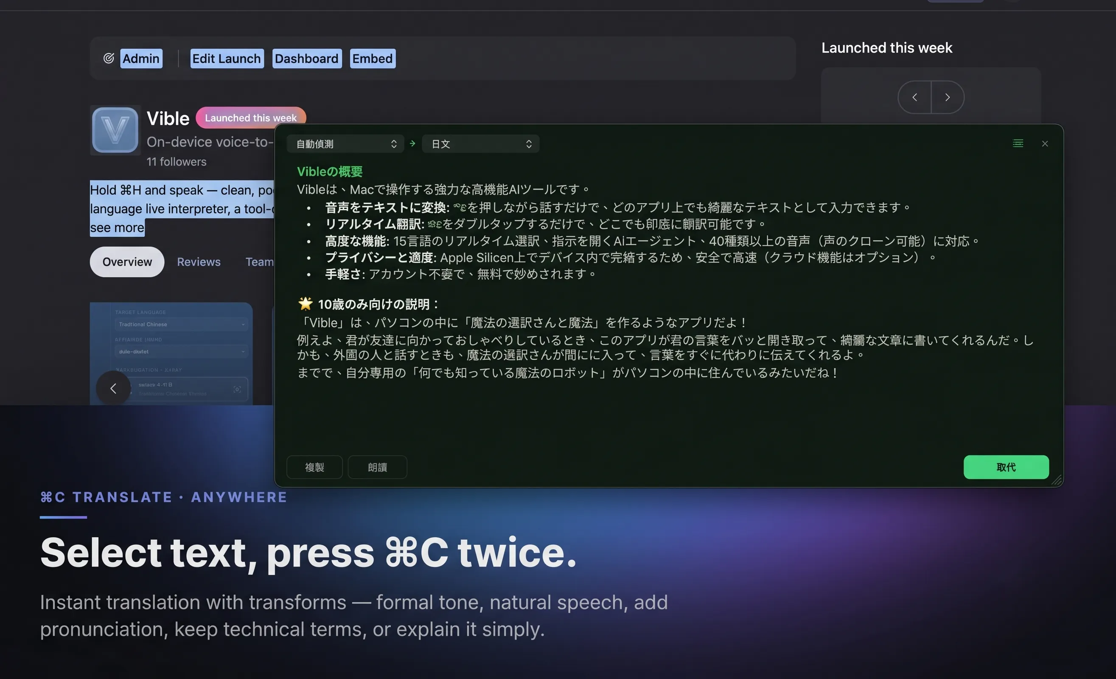1116x679 pixels.
Task: Click the 'Tradtional Chinese' dropdown in the thumbnail
Action: [181, 324]
